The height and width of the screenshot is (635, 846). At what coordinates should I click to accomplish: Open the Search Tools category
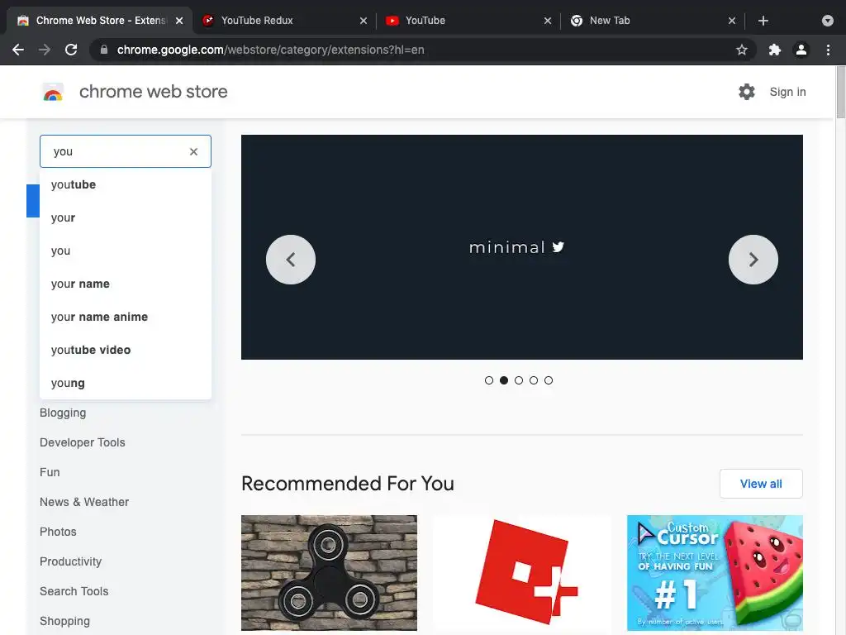pyautogui.click(x=74, y=591)
